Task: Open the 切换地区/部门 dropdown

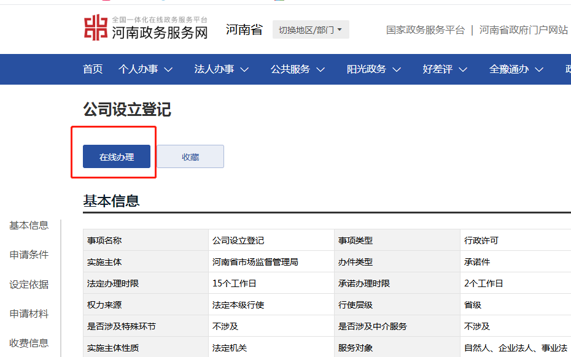Action: (x=311, y=29)
